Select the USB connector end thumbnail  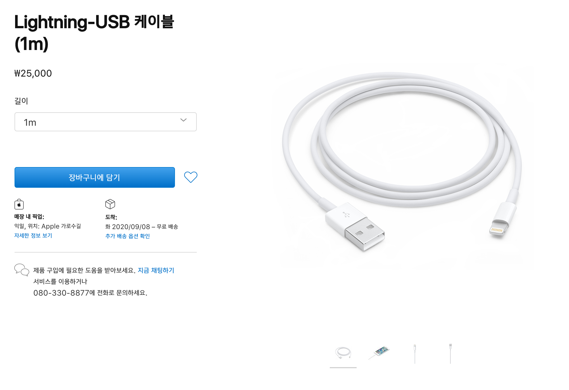451,353
